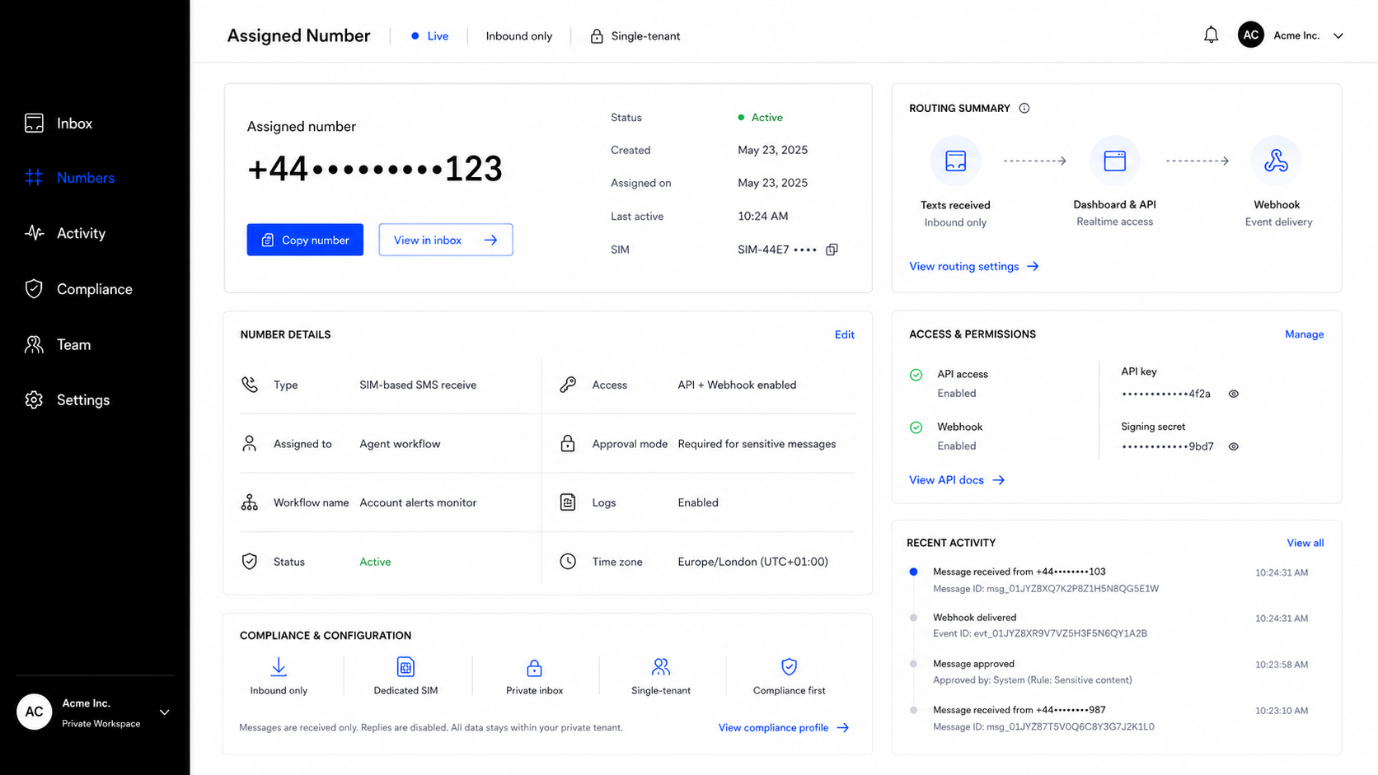Viewport: 1378px width, 775px height.
Task: Click the Inbound only download icon
Action: (x=279, y=666)
